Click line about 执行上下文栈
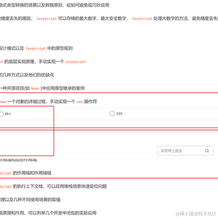The image size is (218, 218). click(x=54, y=186)
